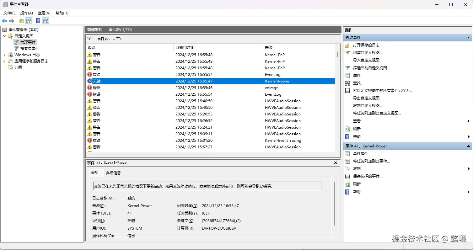473x250 pixels.
Task: Select the Eventlog error row at 16:55:54
Action: click(x=211, y=75)
